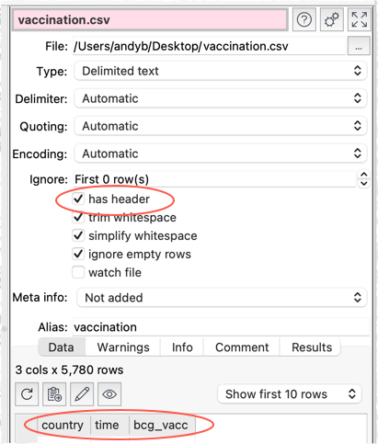378x444 pixels.
Task: Open the Quoting dropdown
Action: coord(221,126)
